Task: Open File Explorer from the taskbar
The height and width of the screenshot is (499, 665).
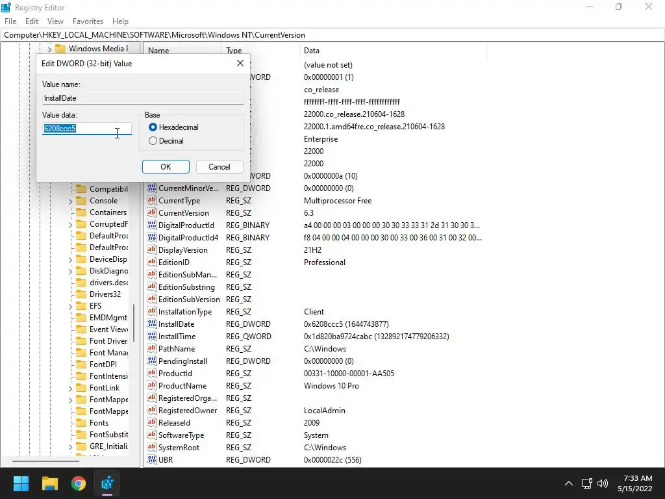Action: click(x=49, y=483)
